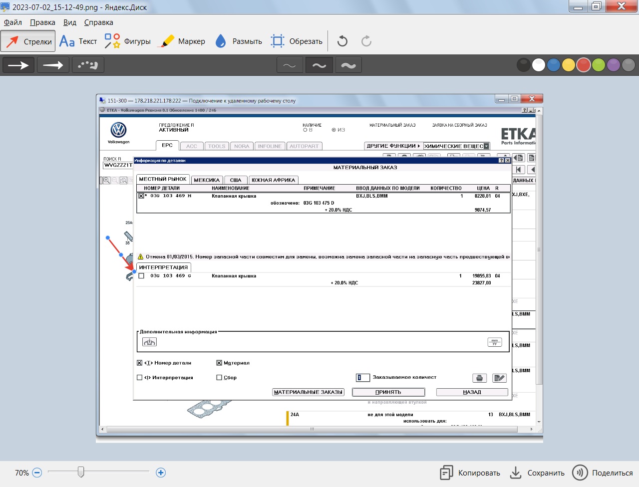Click the НАЗАД button
This screenshot has height=487, width=639.
(472, 392)
